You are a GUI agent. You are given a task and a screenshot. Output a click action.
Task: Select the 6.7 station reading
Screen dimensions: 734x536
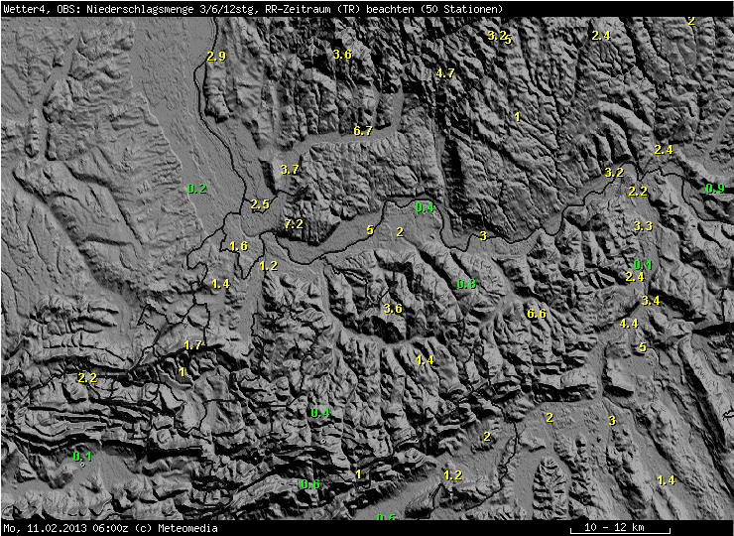(x=363, y=131)
